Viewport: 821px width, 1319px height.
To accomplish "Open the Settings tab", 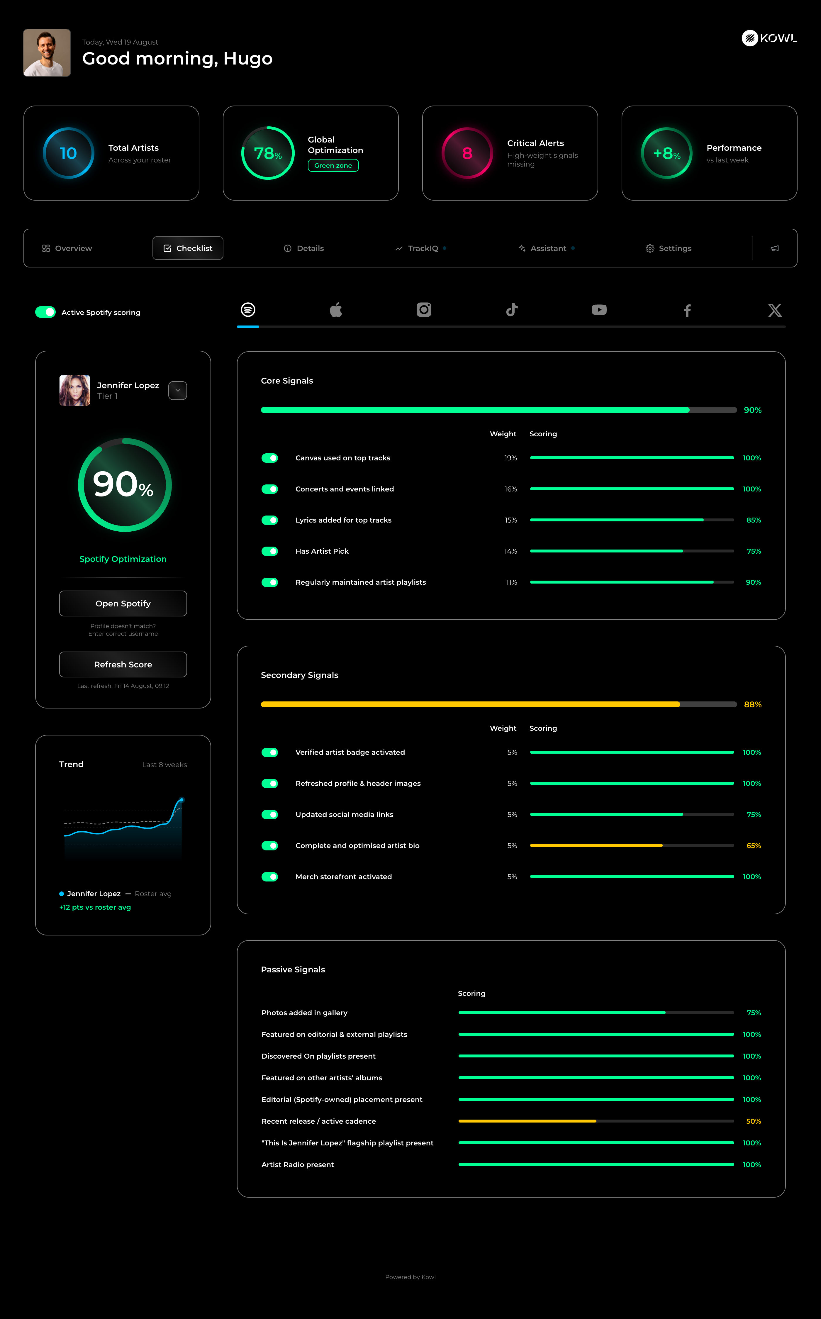I will click(x=669, y=248).
